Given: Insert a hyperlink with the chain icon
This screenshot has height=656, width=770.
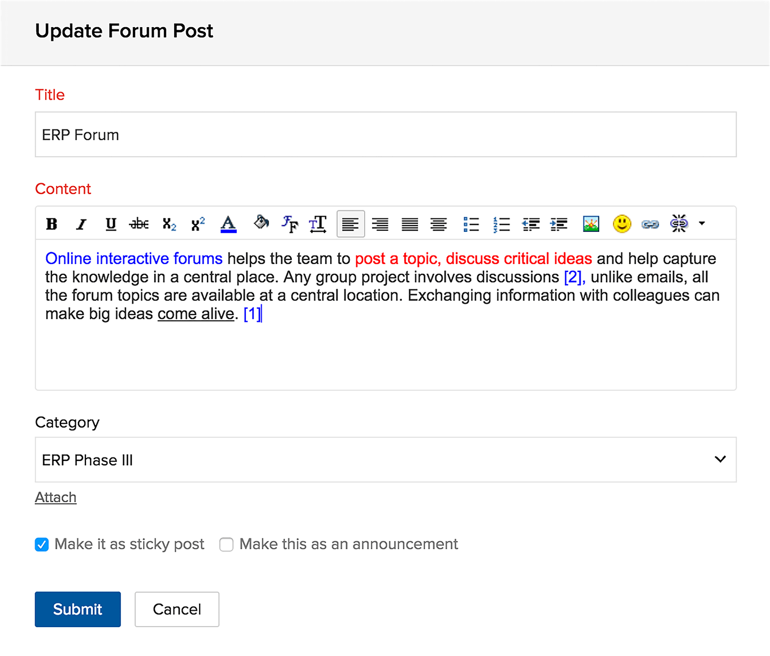Looking at the screenshot, I should (x=650, y=225).
